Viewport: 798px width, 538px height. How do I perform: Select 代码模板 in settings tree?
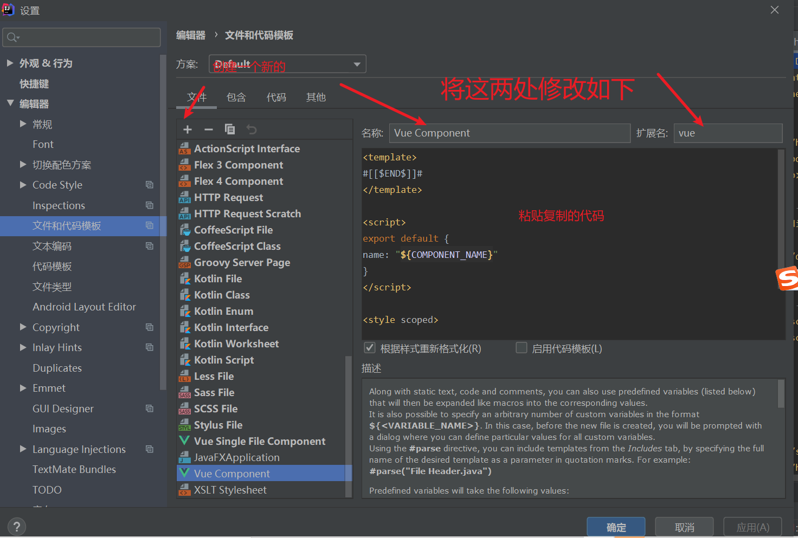coord(52,266)
